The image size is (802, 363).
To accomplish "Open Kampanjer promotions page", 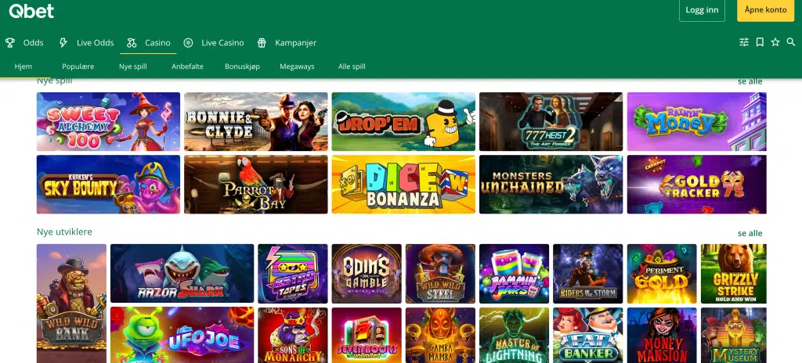I will [295, 43].
